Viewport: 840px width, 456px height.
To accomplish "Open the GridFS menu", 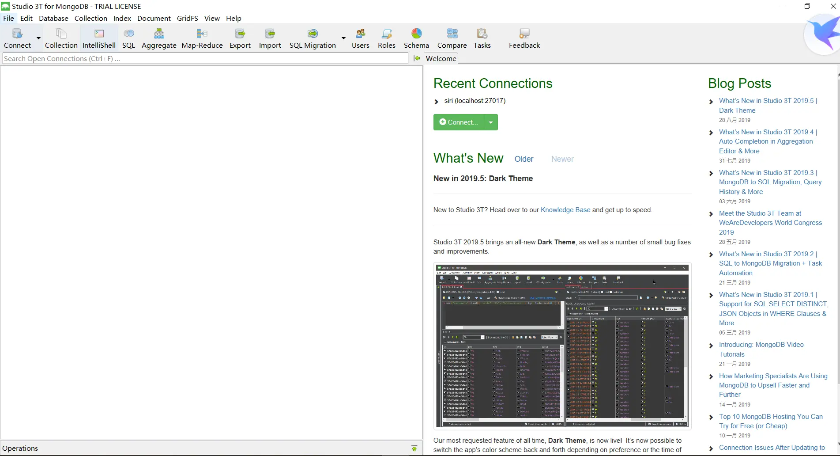I will tap(188, 18).
